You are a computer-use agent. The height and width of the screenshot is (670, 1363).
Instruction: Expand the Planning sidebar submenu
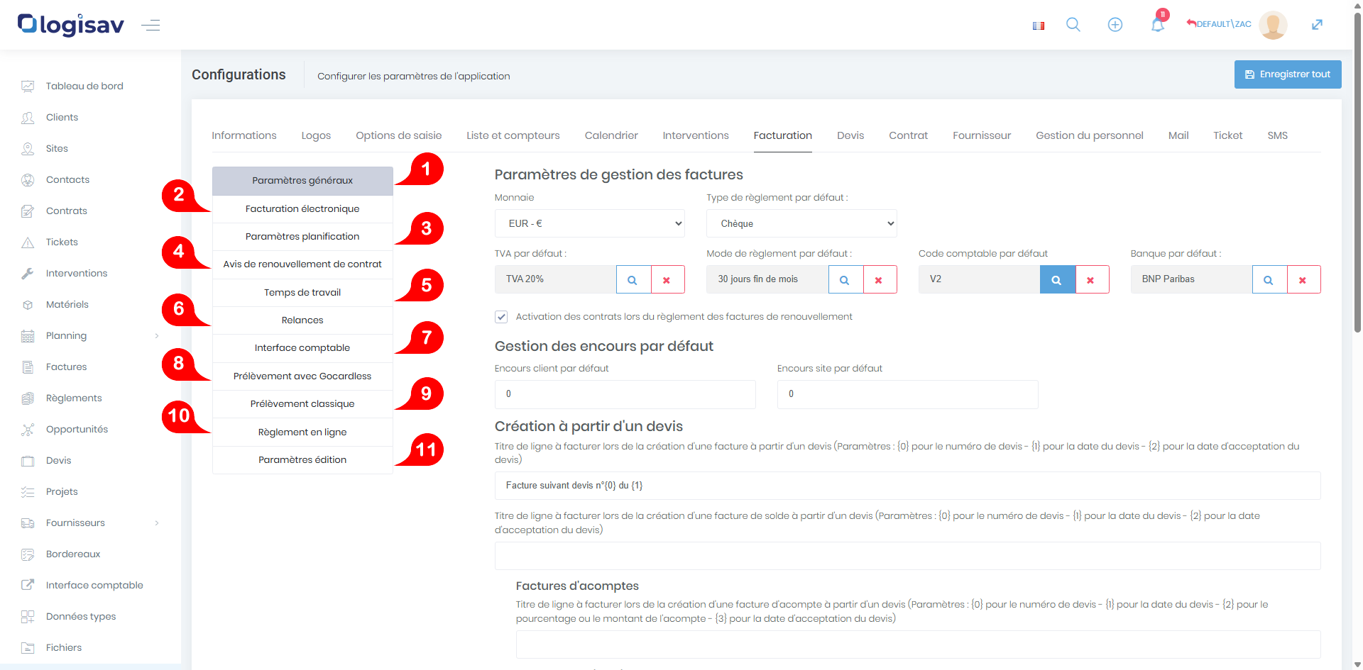tap(156, 336)
